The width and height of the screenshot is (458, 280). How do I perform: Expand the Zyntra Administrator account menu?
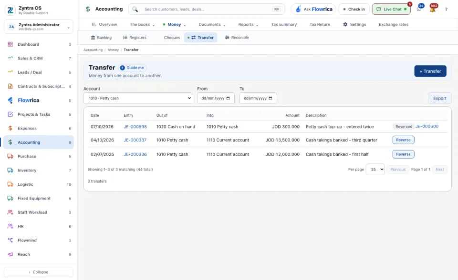pos(39,27)
